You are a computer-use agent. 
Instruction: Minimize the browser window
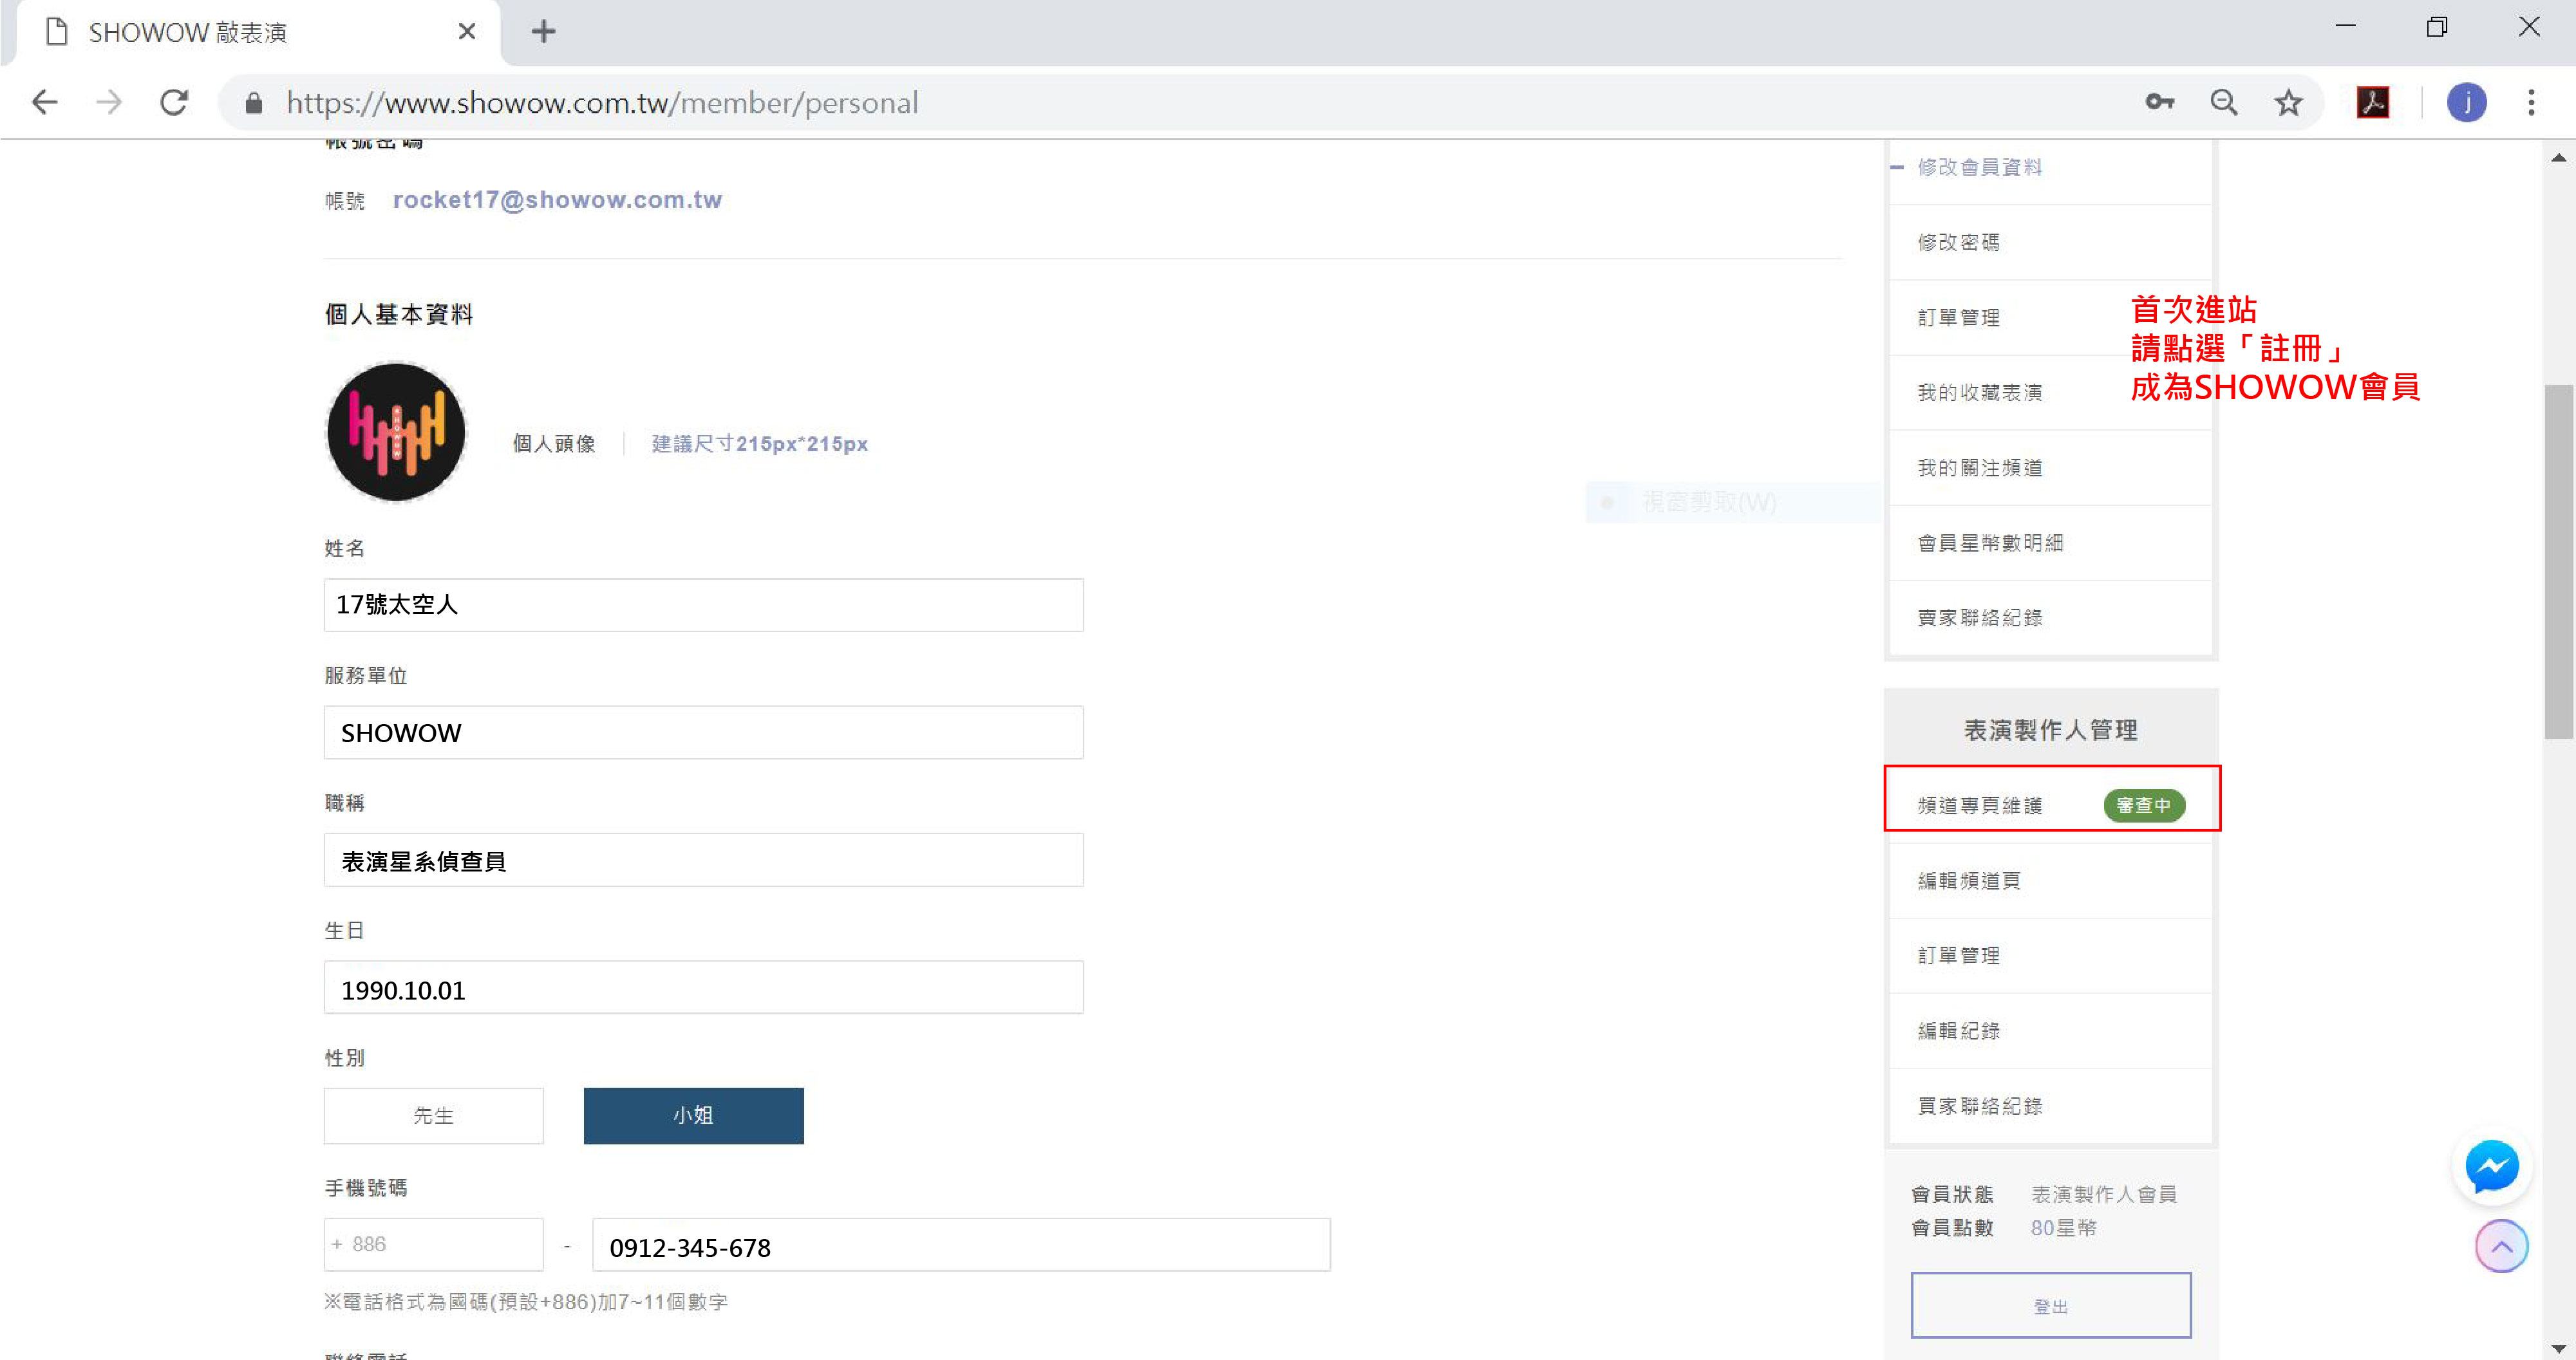tap(2346, 27)
